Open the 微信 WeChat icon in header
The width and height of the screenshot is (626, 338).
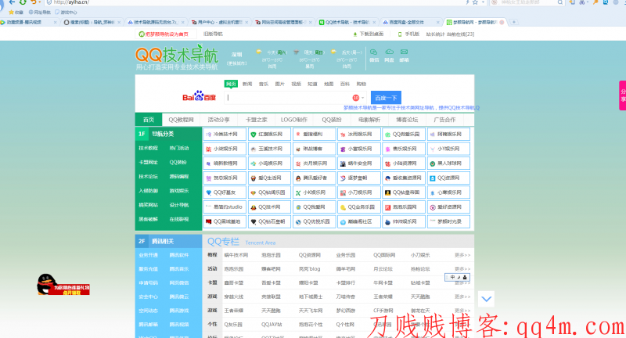[374, 56]
